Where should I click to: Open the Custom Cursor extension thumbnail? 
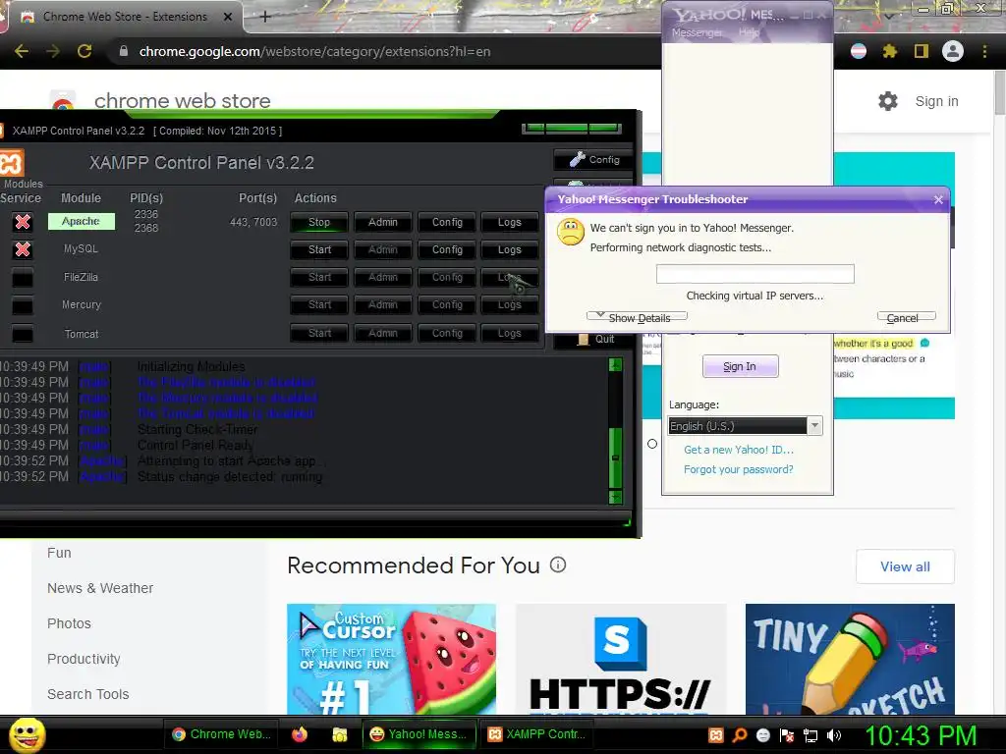tap(391, 659)
